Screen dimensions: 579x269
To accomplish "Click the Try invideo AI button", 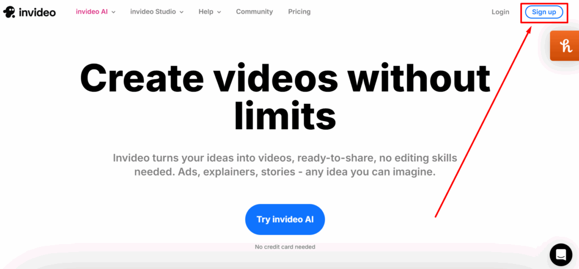I will pos(285,219).
